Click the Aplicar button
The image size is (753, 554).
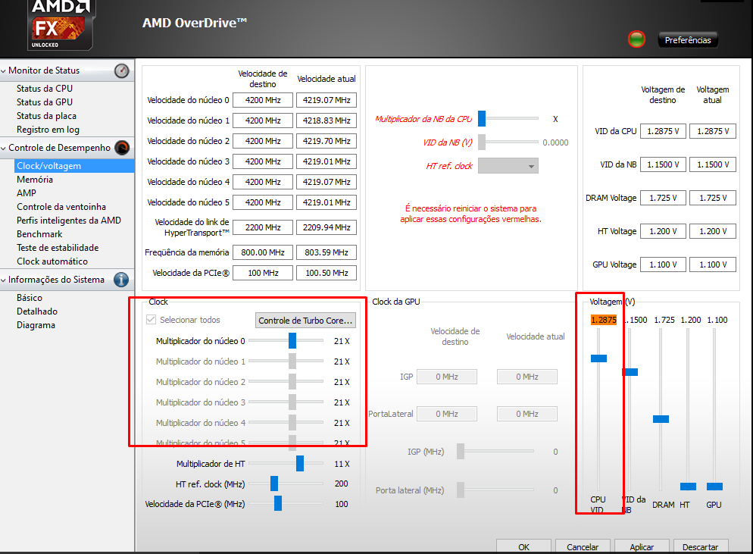642,546
